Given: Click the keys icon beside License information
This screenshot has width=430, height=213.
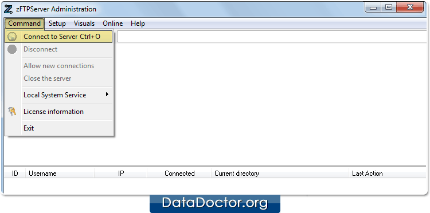Looking at the screenshot, I should tap(12, 112).
